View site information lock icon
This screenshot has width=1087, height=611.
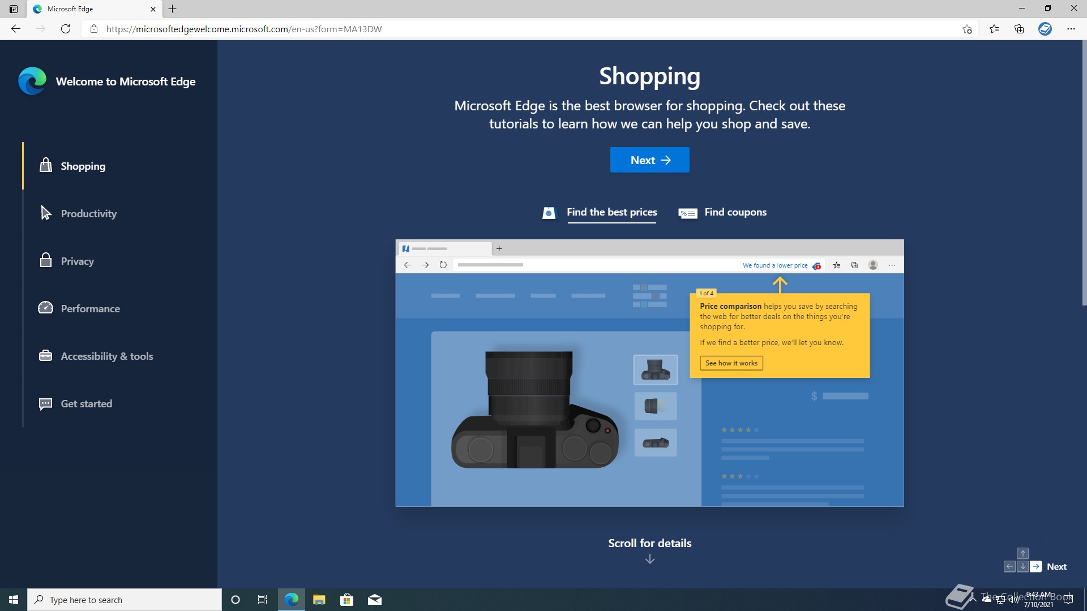[94, 29]
